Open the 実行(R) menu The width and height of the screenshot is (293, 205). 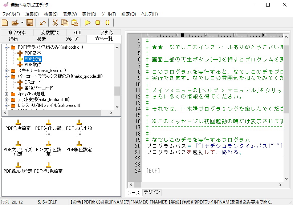point(89,14)
